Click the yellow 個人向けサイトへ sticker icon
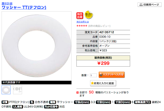Image resolution: width=164 pixels, height=111 pixels. (89, 15)
